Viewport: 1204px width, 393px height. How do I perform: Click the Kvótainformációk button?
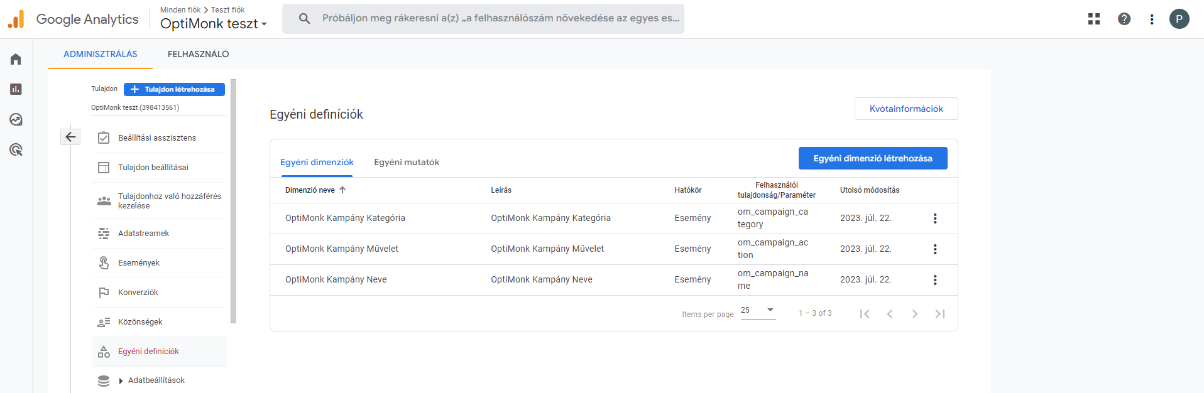click(906, 109)
